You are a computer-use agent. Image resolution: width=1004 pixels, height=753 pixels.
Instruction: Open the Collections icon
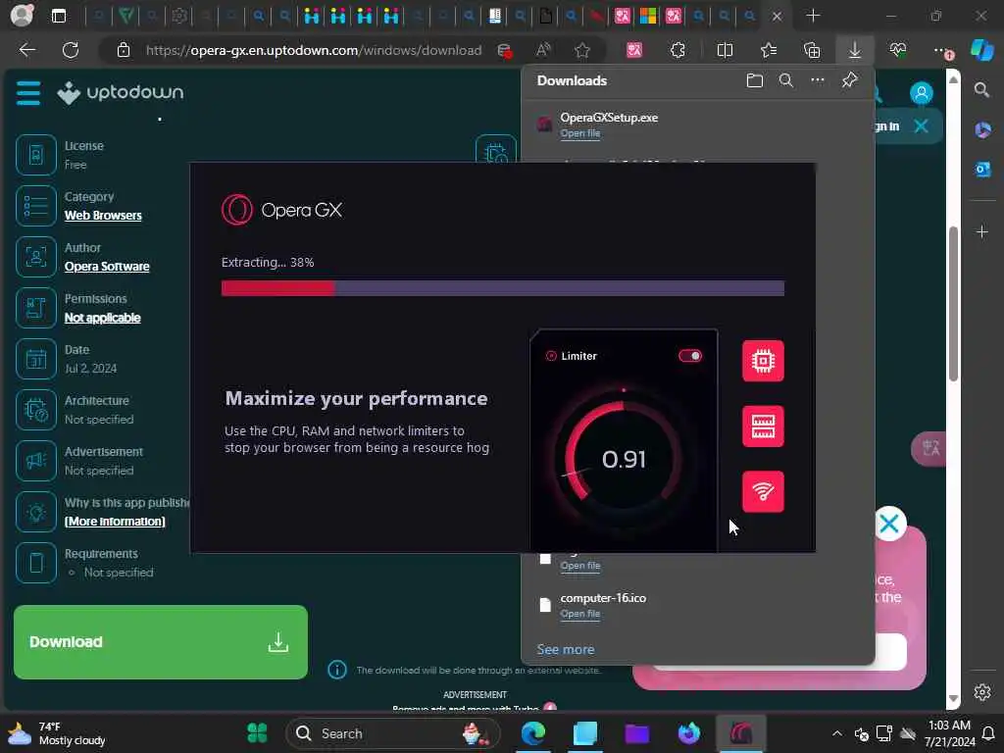pyautogui.click(x=812, y=50)
